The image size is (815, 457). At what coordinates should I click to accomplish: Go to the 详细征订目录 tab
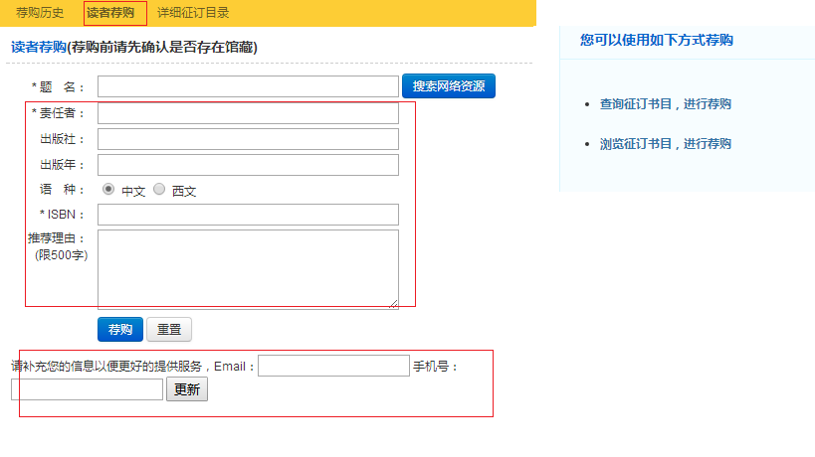coord(193,13)
